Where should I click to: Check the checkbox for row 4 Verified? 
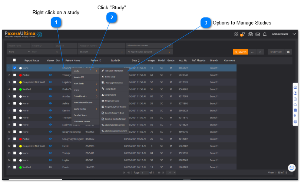coord(14,89)
